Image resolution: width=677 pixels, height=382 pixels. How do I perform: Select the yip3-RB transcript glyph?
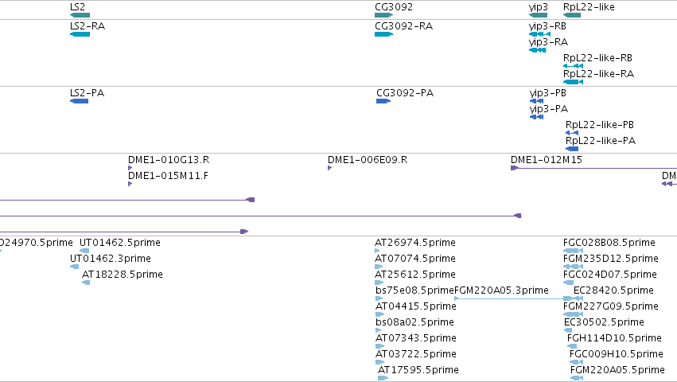pyautogui.click(x=539, y=34)
